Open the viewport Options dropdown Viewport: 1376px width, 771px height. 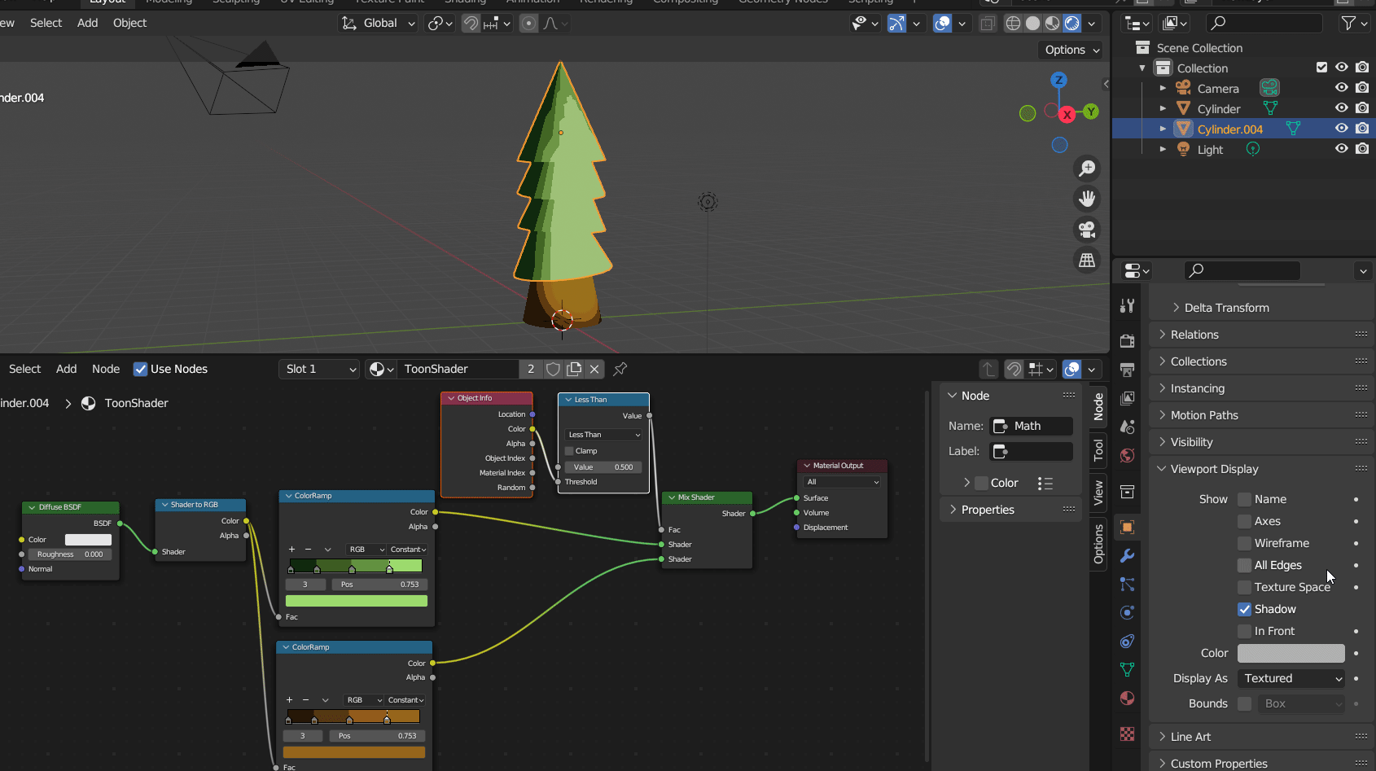pyautogui.click(x=1071, y=50)
